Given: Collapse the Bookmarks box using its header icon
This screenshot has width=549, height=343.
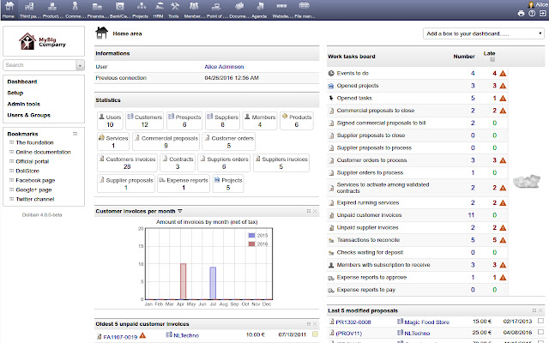Looking at the screenshot, I should pyautogui.click(x=76, y=134).
